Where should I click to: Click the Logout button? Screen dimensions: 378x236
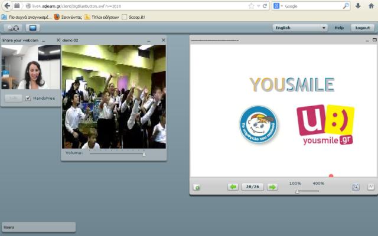tap(362, 28)
